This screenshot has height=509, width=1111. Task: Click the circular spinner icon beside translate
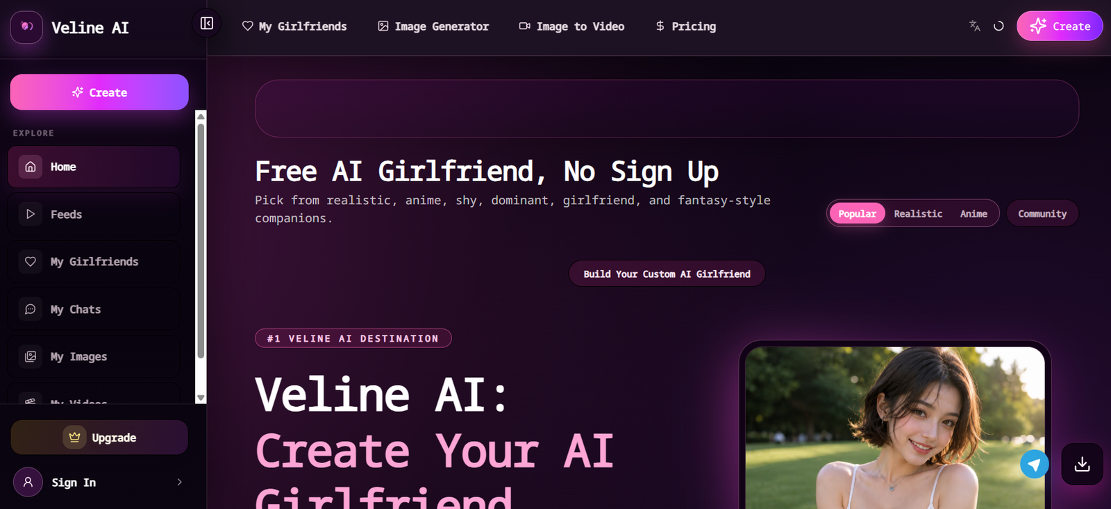[x=999, y=26]
